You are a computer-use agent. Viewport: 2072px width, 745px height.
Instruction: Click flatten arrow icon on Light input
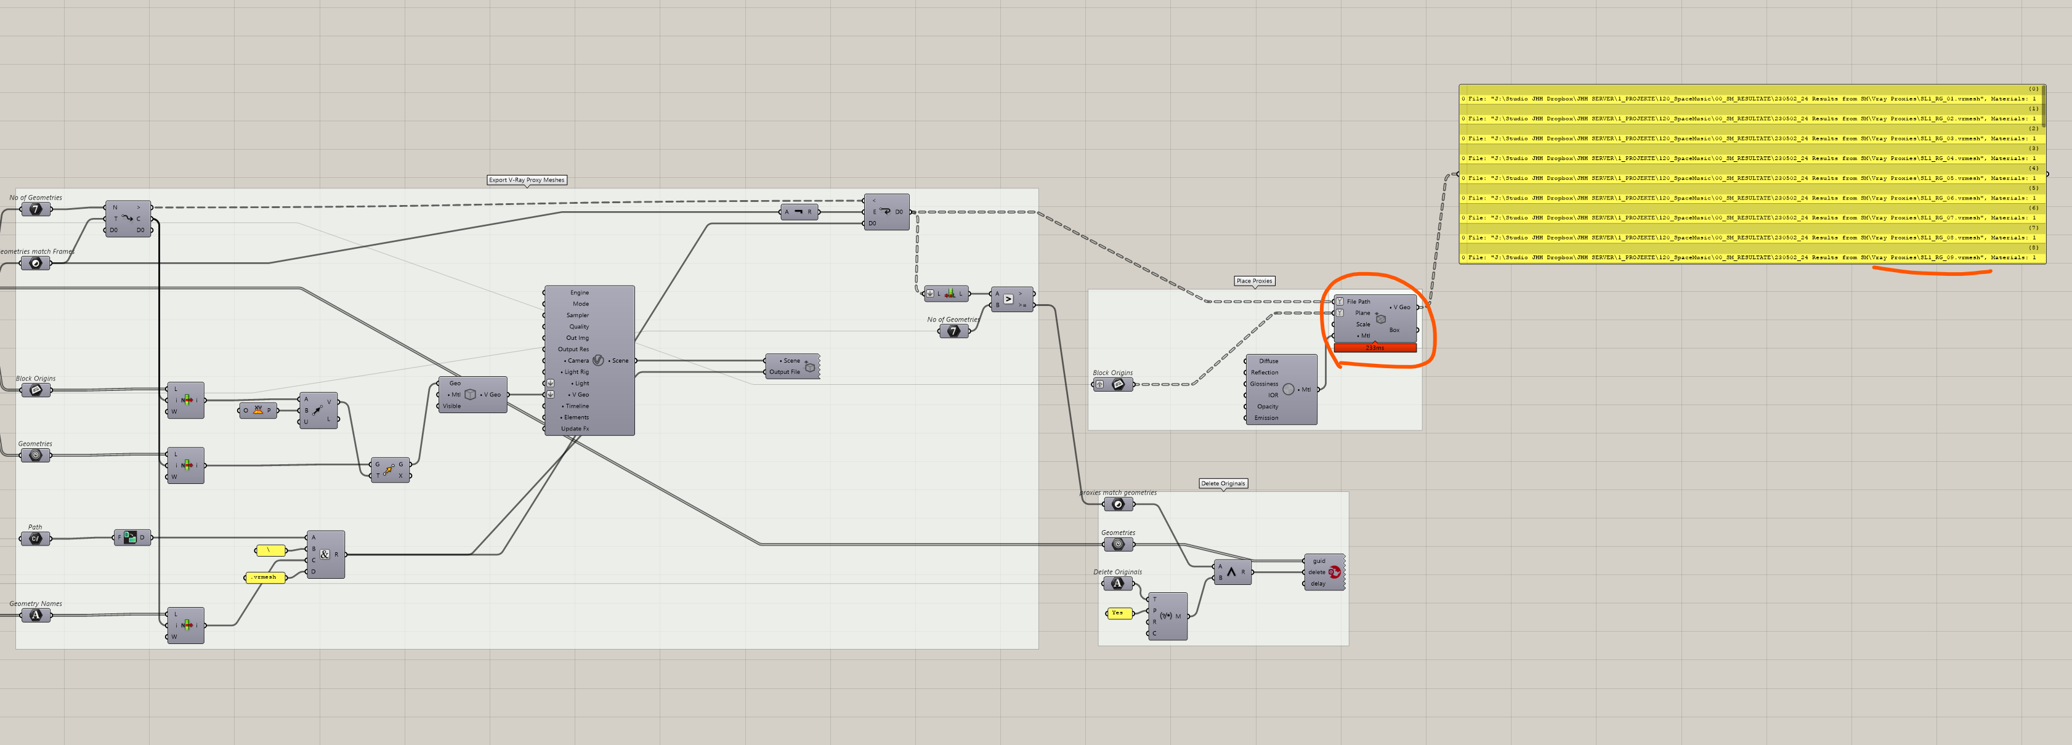550,384
